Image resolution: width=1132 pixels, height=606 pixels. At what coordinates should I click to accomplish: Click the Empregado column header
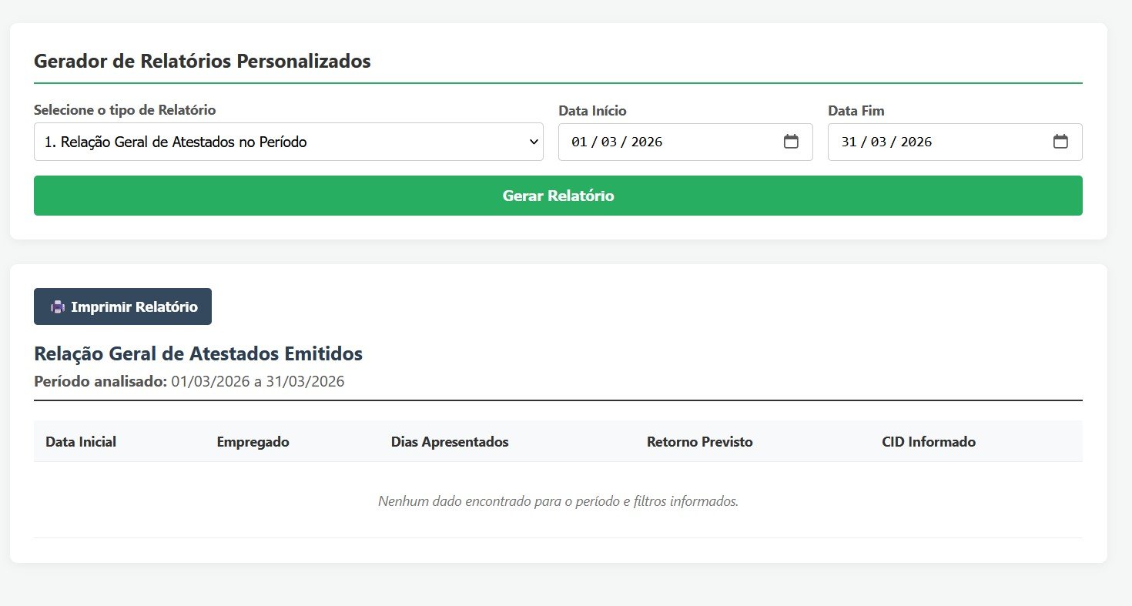pos(253,441)
